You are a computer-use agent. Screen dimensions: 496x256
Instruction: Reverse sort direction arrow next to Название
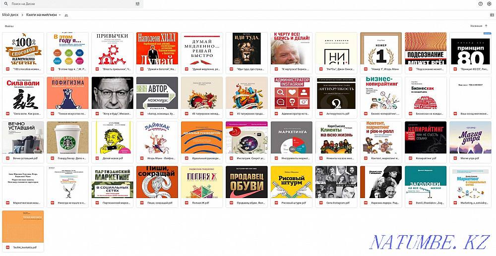[486, 26]
